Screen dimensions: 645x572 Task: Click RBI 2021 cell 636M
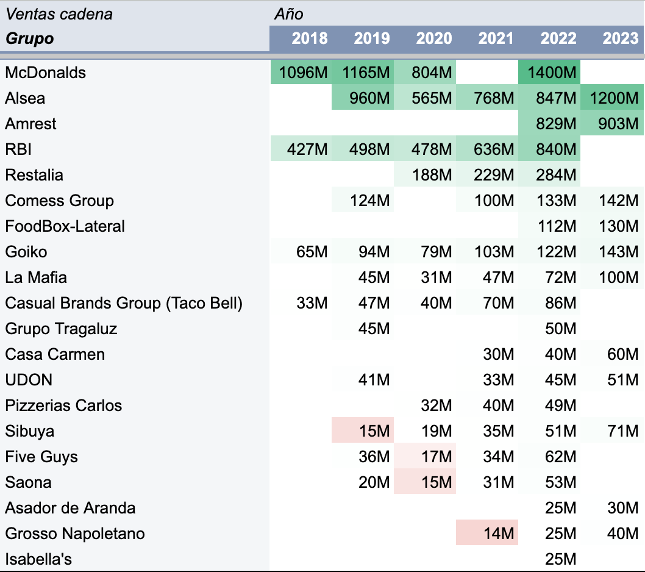tap(487, 149)
